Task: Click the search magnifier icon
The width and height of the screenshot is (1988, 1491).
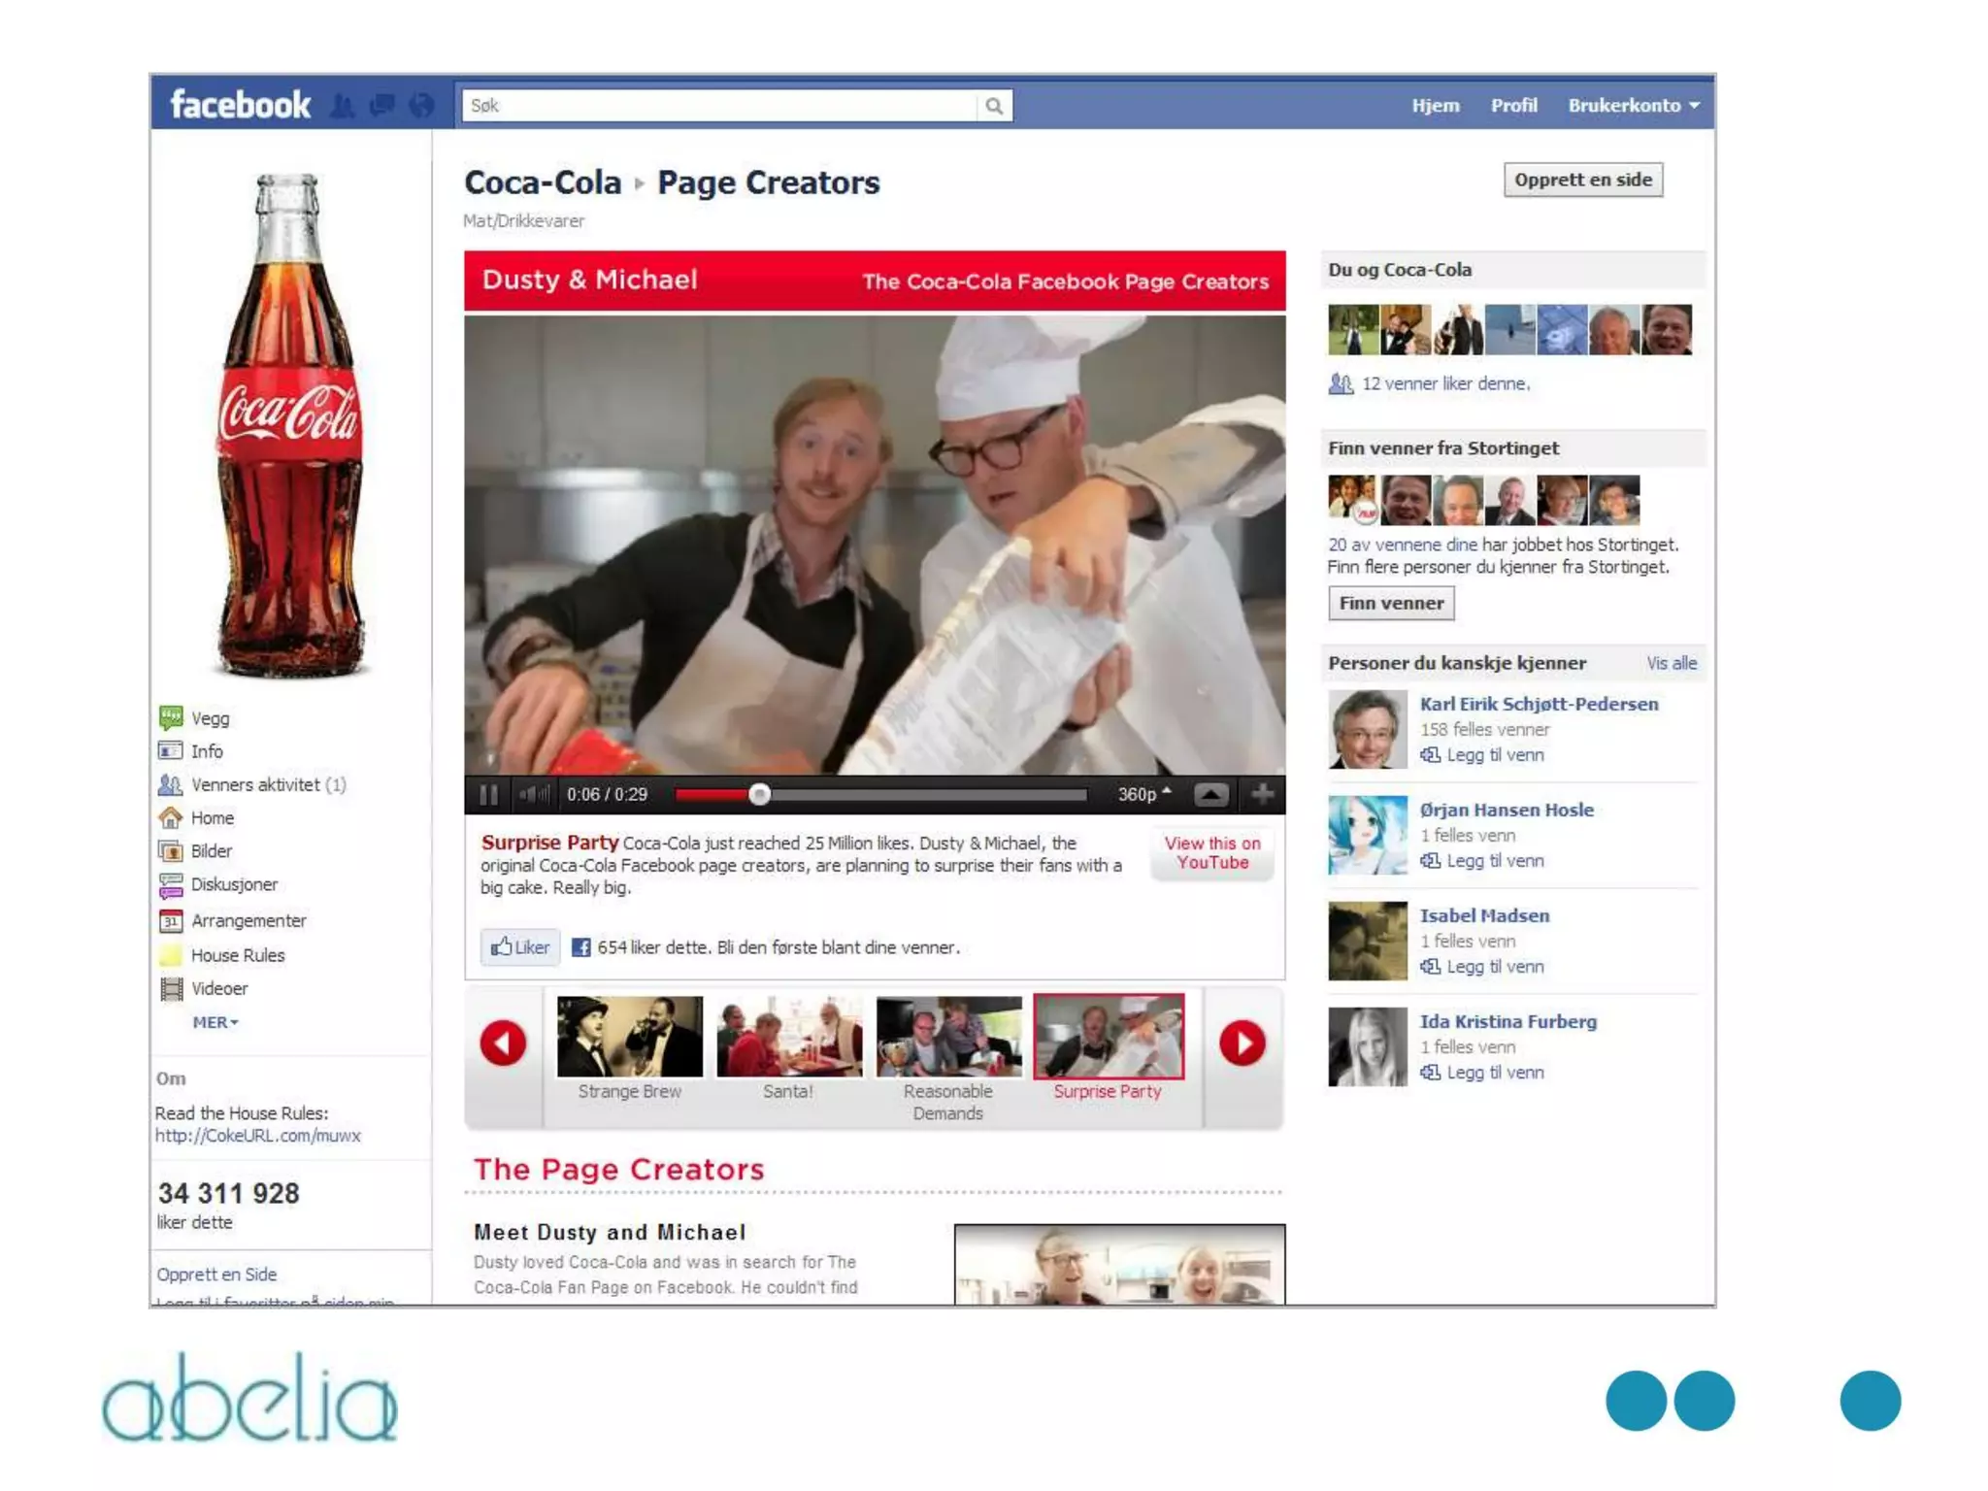Action: [x=994, y=106]
